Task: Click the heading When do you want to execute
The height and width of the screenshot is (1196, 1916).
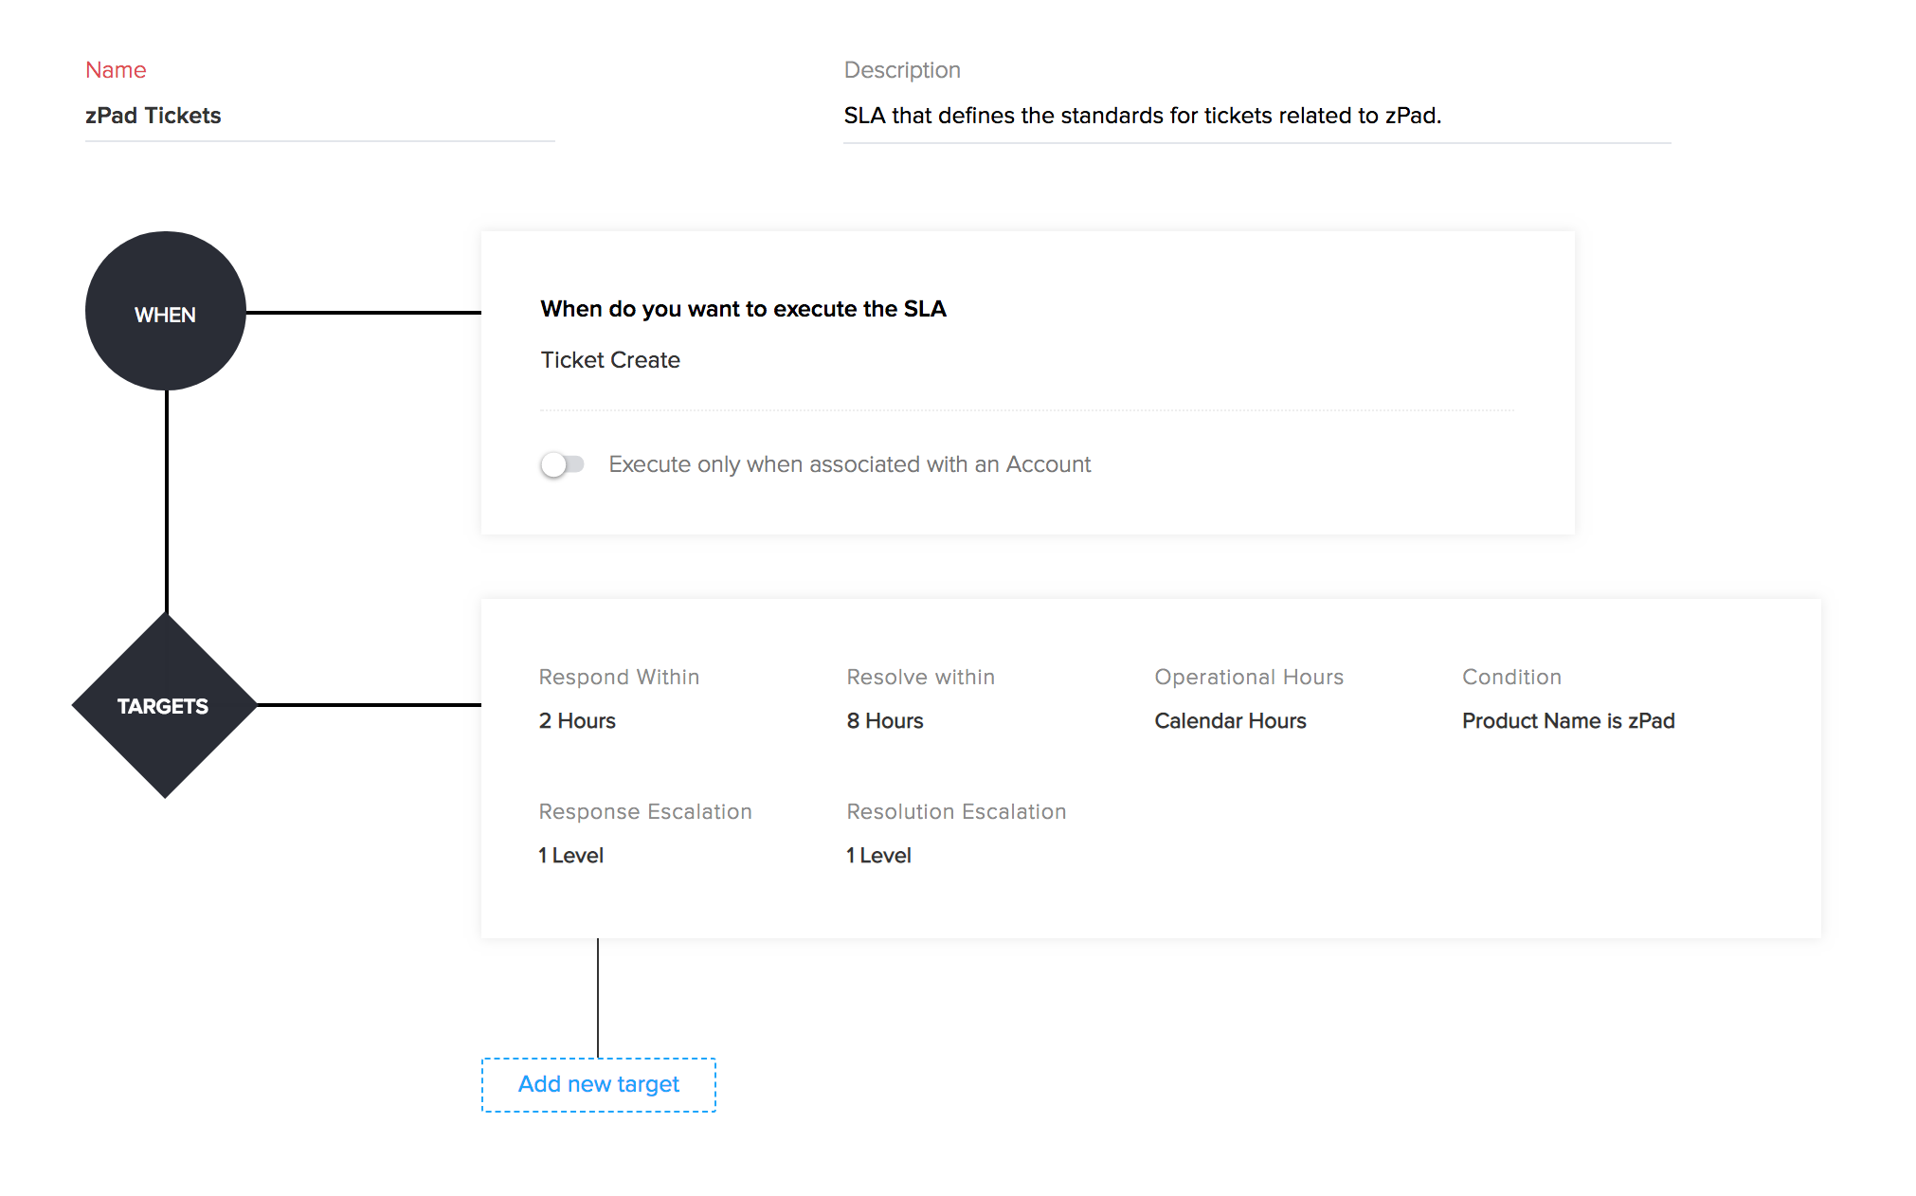Action: coord(743,309)
